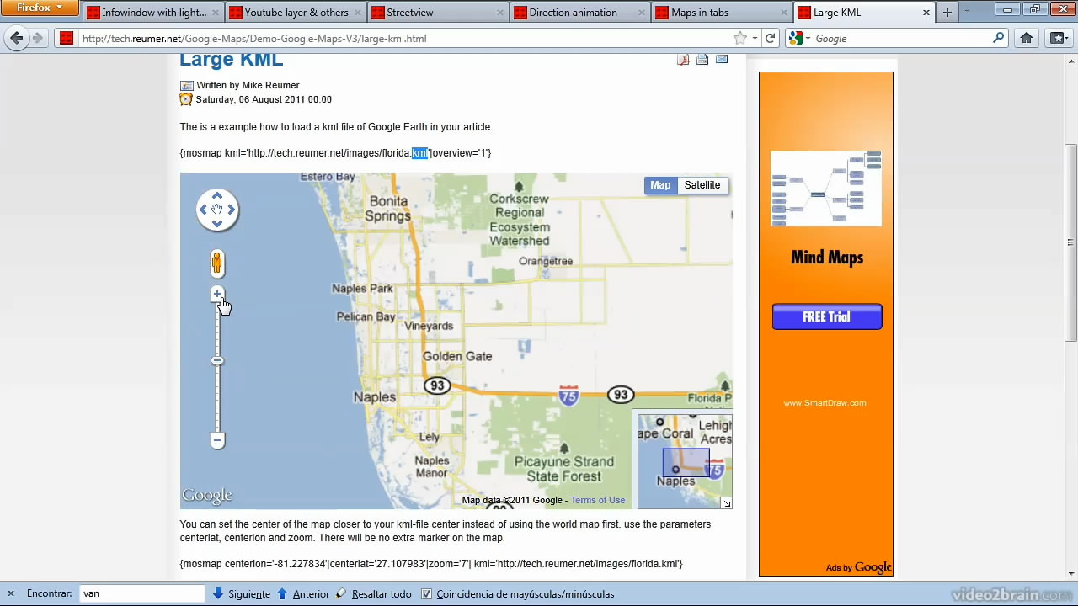Toggle case-sensitive match checkbox in find bar

coord(427,593)
